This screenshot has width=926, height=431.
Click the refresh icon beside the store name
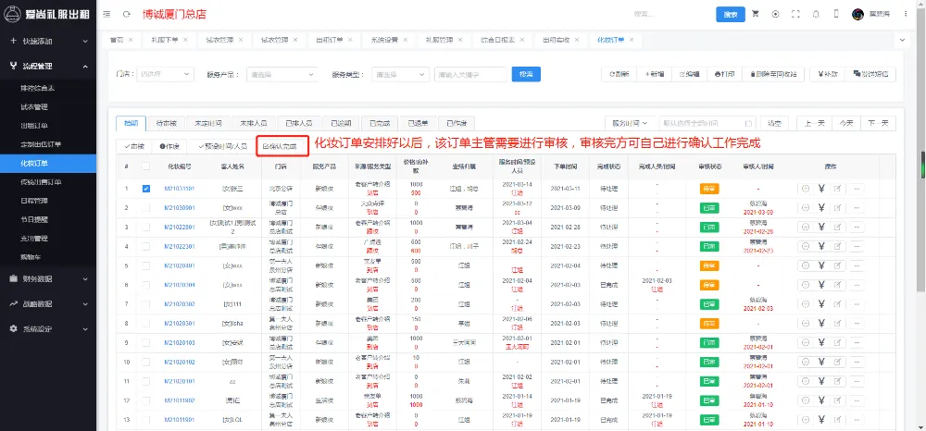tap(126, 15)
